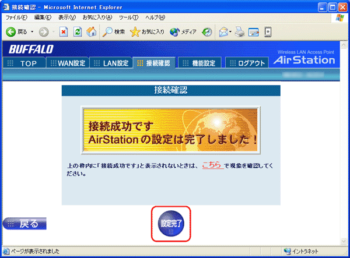This screenshot has height=258, width=350.
Task: Follow the red こちら link
Action: click(x=213, y=165)
